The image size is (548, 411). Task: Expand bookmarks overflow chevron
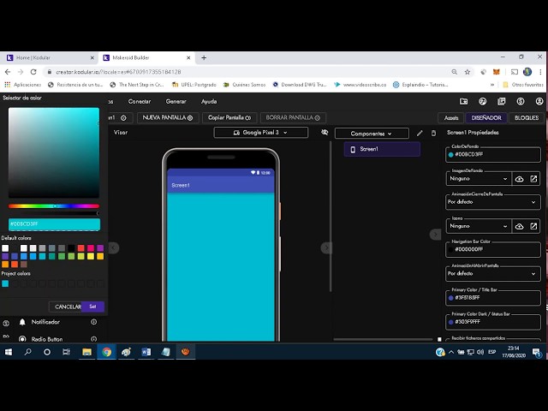(x=492, y=85)
